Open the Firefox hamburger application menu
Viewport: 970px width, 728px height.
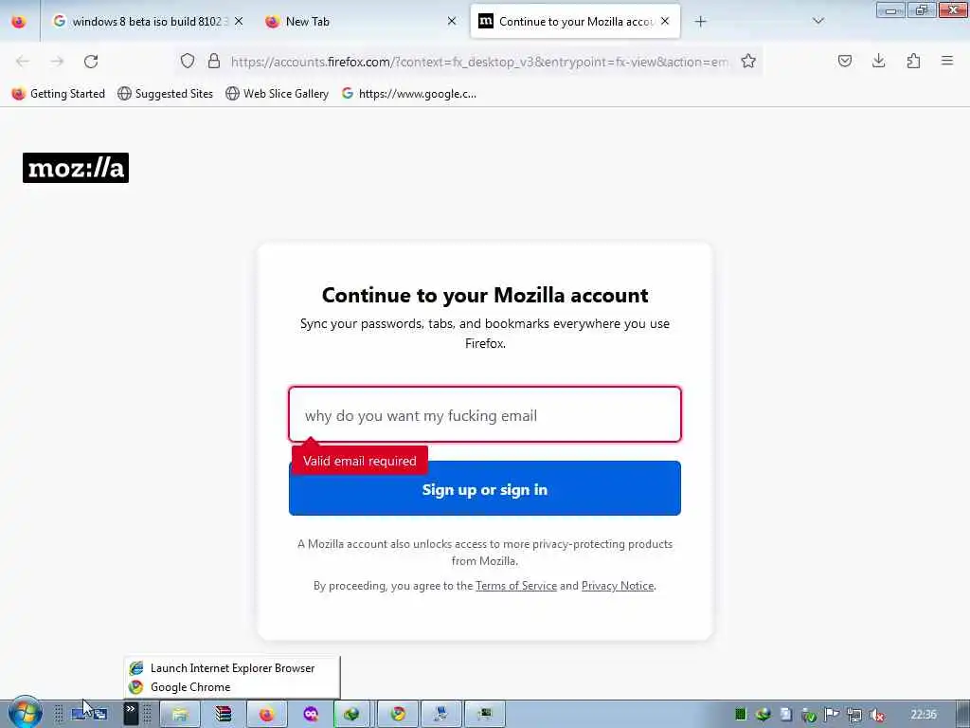pyautogui.click(x=947, y=61)
